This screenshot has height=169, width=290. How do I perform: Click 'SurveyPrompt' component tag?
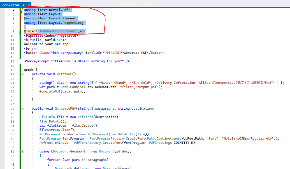pyautogui.click(x=37, y=61)
